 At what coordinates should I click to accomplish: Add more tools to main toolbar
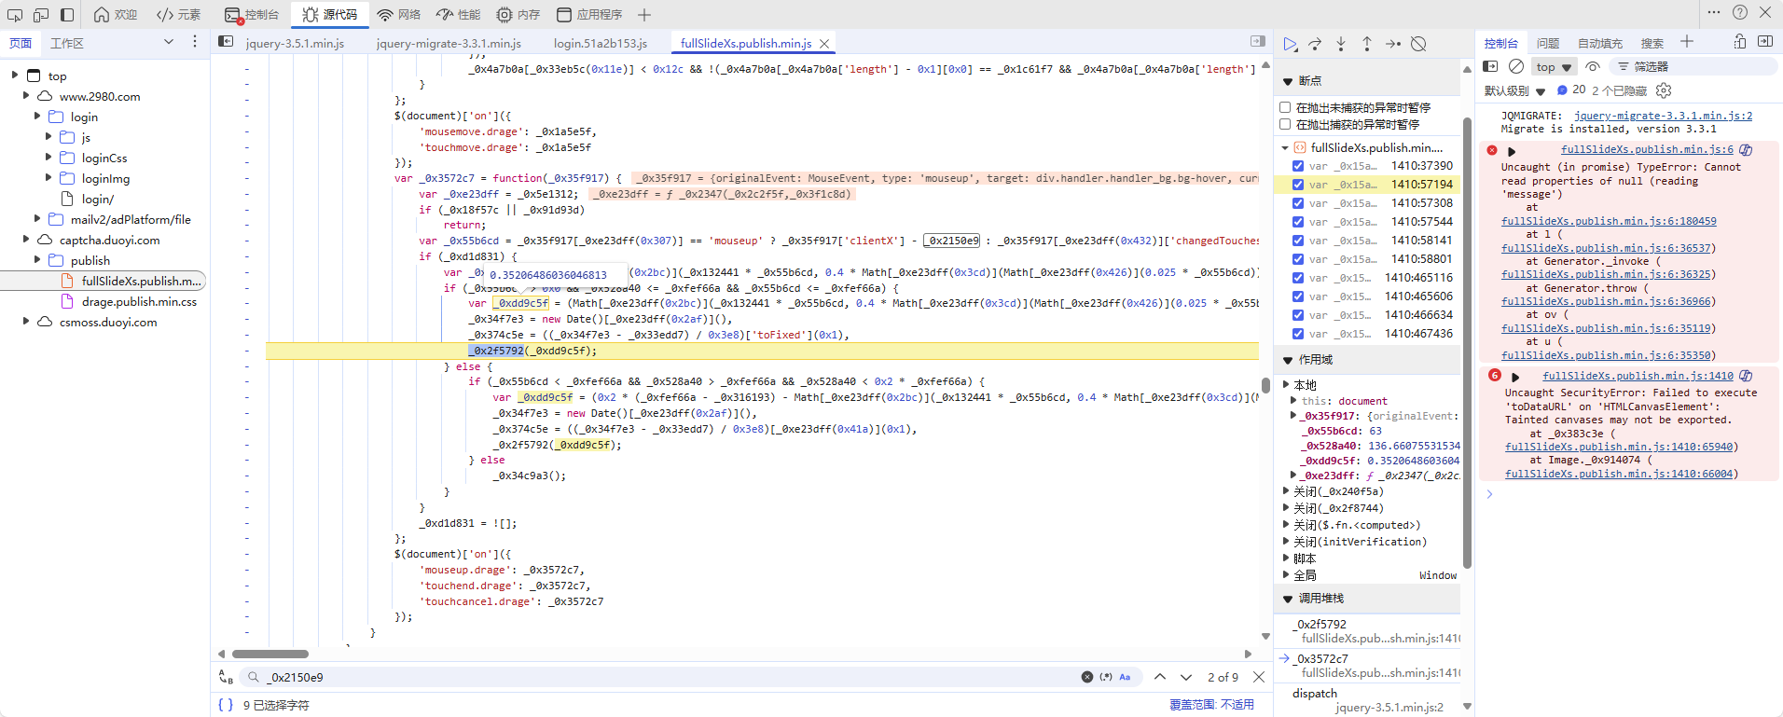(x=644, y=14)
